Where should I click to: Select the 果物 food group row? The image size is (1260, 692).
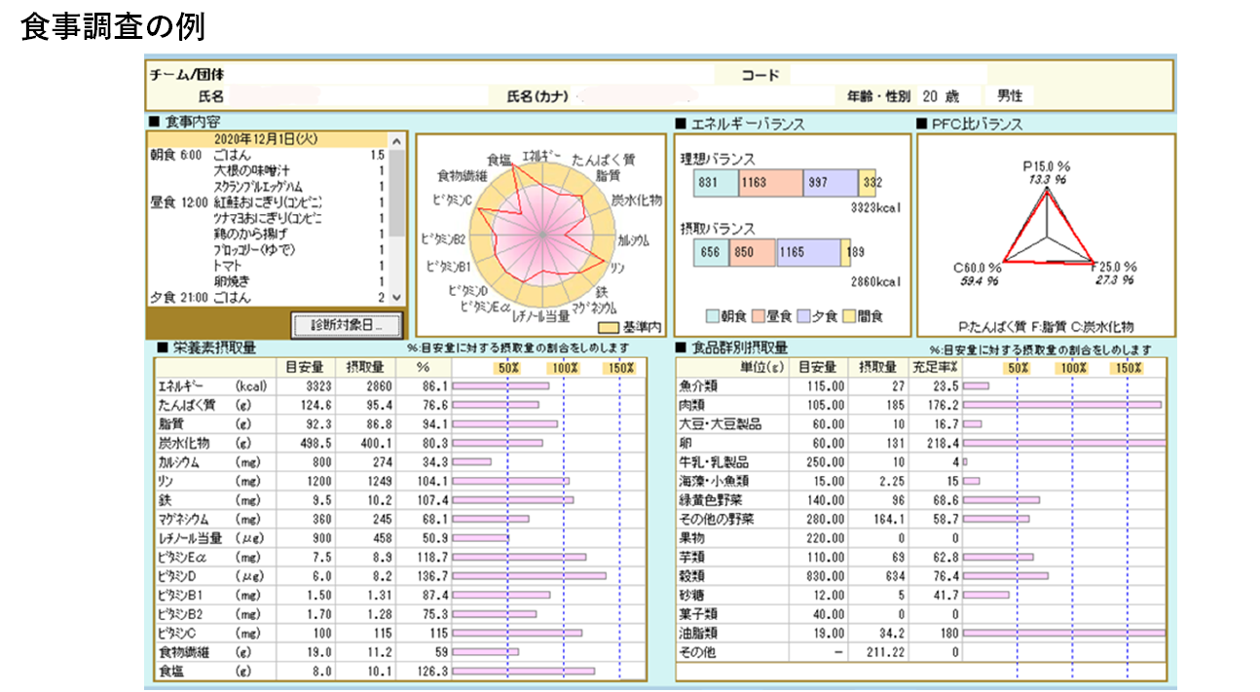(921, 538)
